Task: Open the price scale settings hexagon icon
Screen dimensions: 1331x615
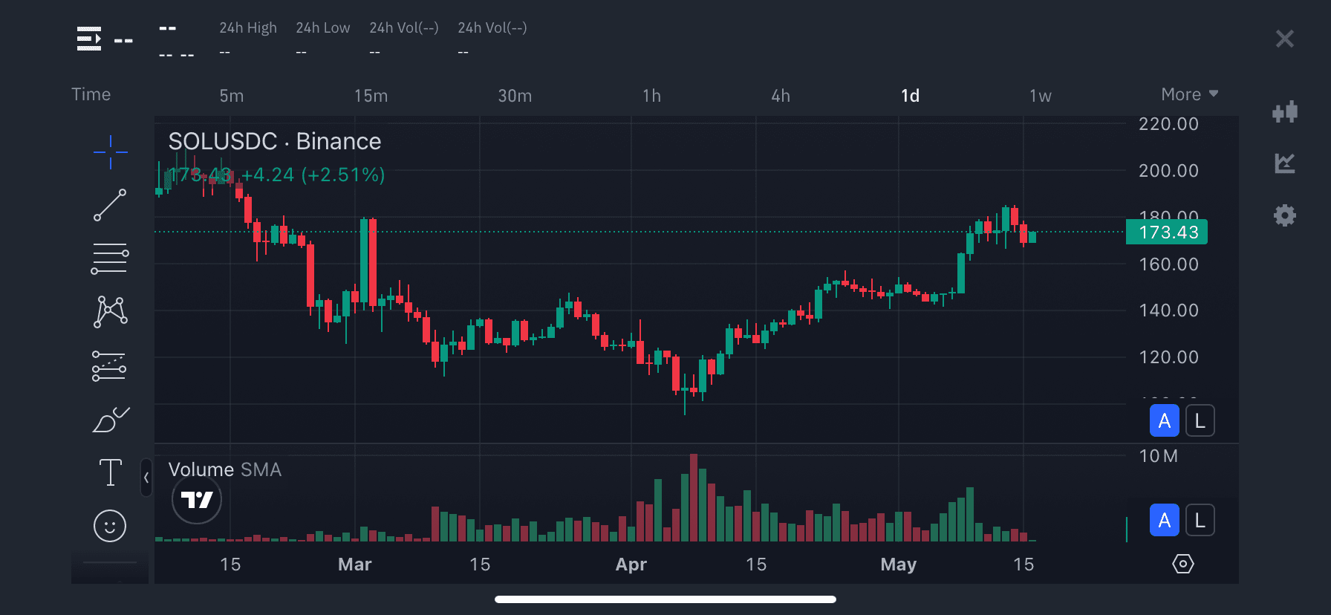Action: coord(1183,564)
